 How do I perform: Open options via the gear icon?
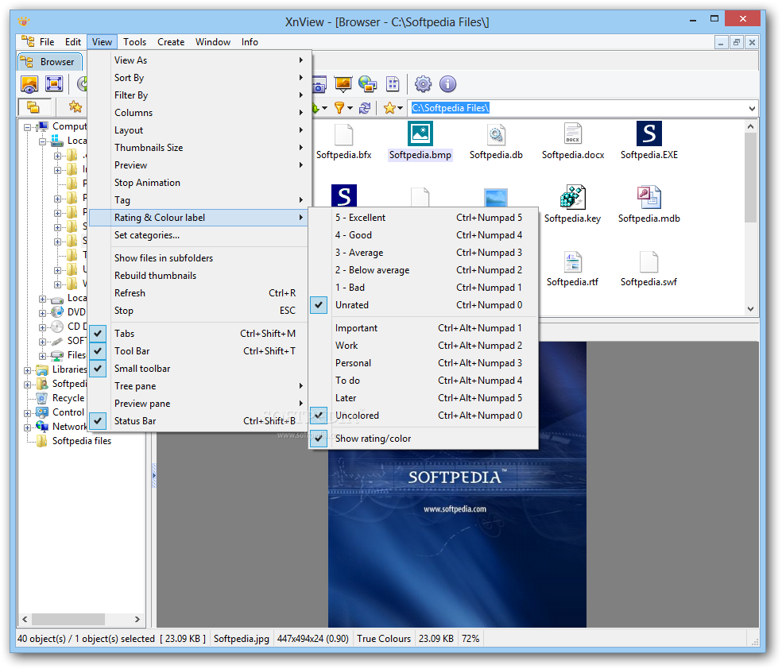423,83
